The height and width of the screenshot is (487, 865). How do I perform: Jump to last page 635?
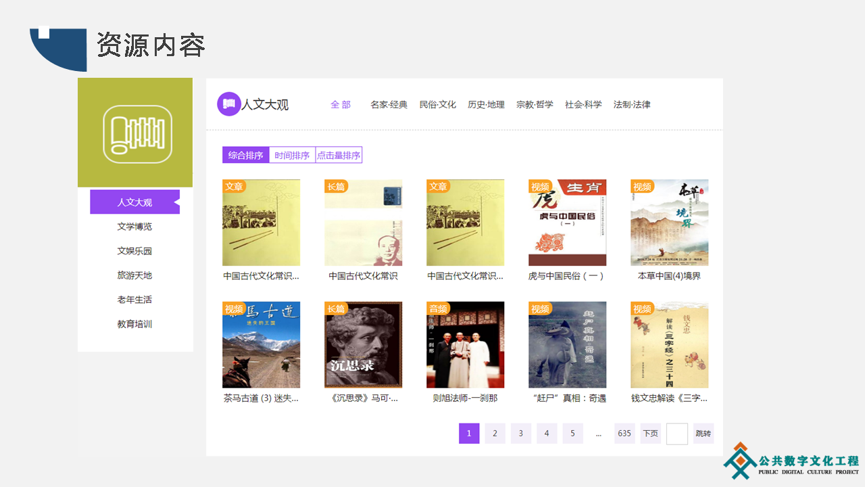pos(624,434)
